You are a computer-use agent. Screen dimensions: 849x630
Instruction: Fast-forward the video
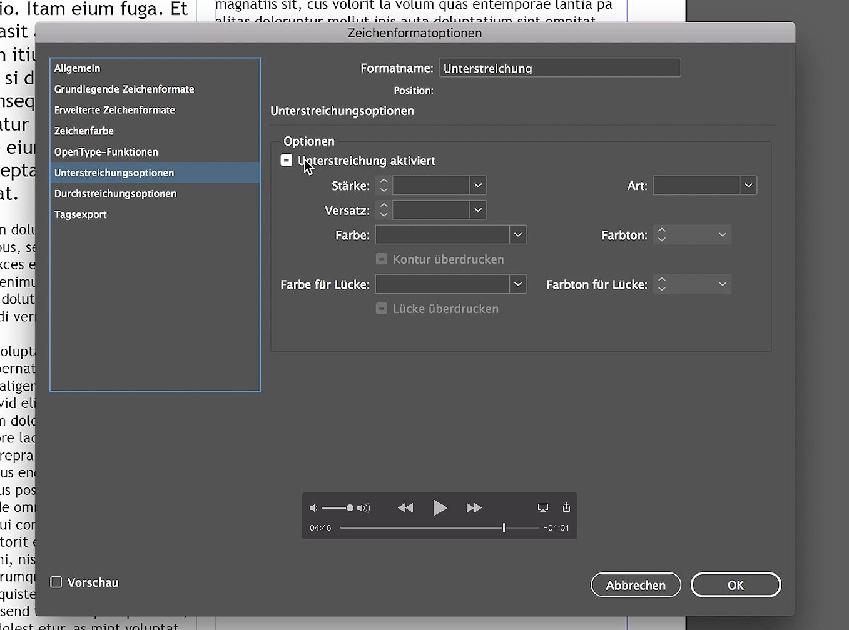[x=474, y=507]
